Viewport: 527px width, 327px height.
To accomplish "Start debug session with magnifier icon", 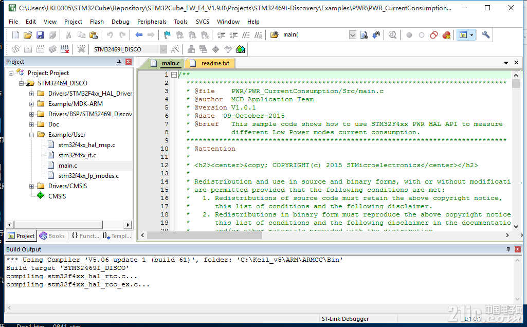I will coord(393,35).
